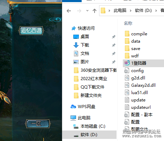This screenshot has height=141, width=164.
Task: Select 软件 (D:) in the navigation pane
Action: (x=89, y=135)
